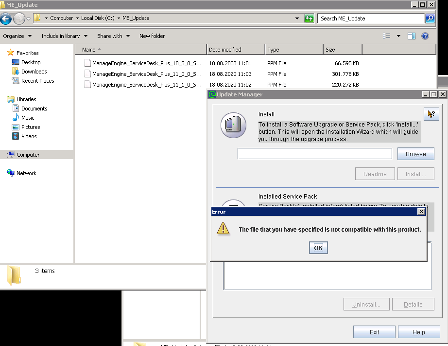Click OK in the Error dialog

pos(318,248)
